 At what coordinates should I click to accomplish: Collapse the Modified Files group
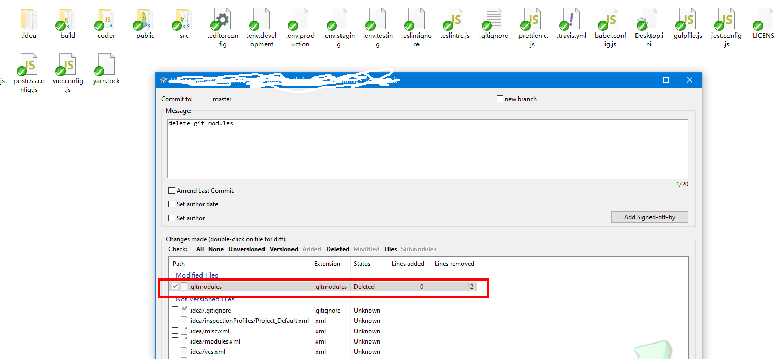[x=197, y=274]
